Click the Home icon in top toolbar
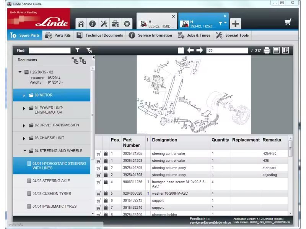 click(x=81, y=24)
